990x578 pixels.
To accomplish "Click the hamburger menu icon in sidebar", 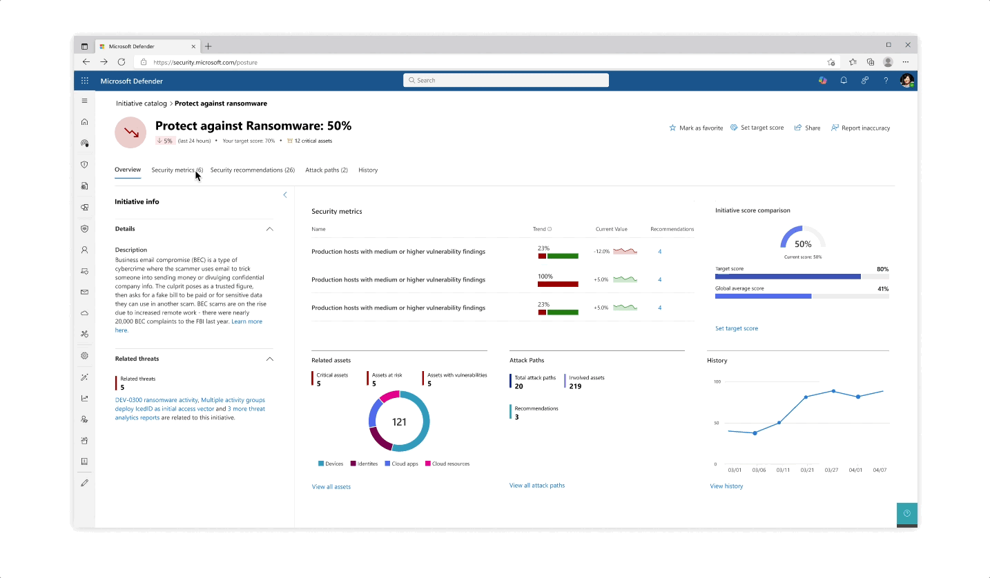I will 85,101.
